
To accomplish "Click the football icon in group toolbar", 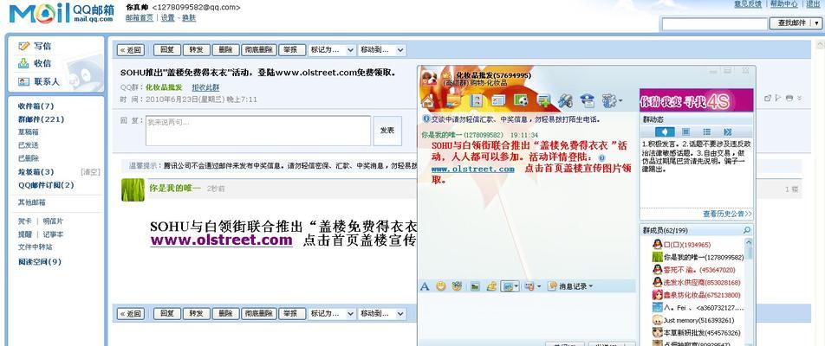I will tap(521, 99).
